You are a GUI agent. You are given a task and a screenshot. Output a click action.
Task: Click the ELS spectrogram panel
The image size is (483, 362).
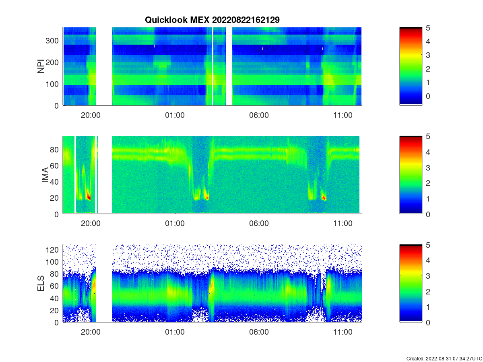(212, 283)
